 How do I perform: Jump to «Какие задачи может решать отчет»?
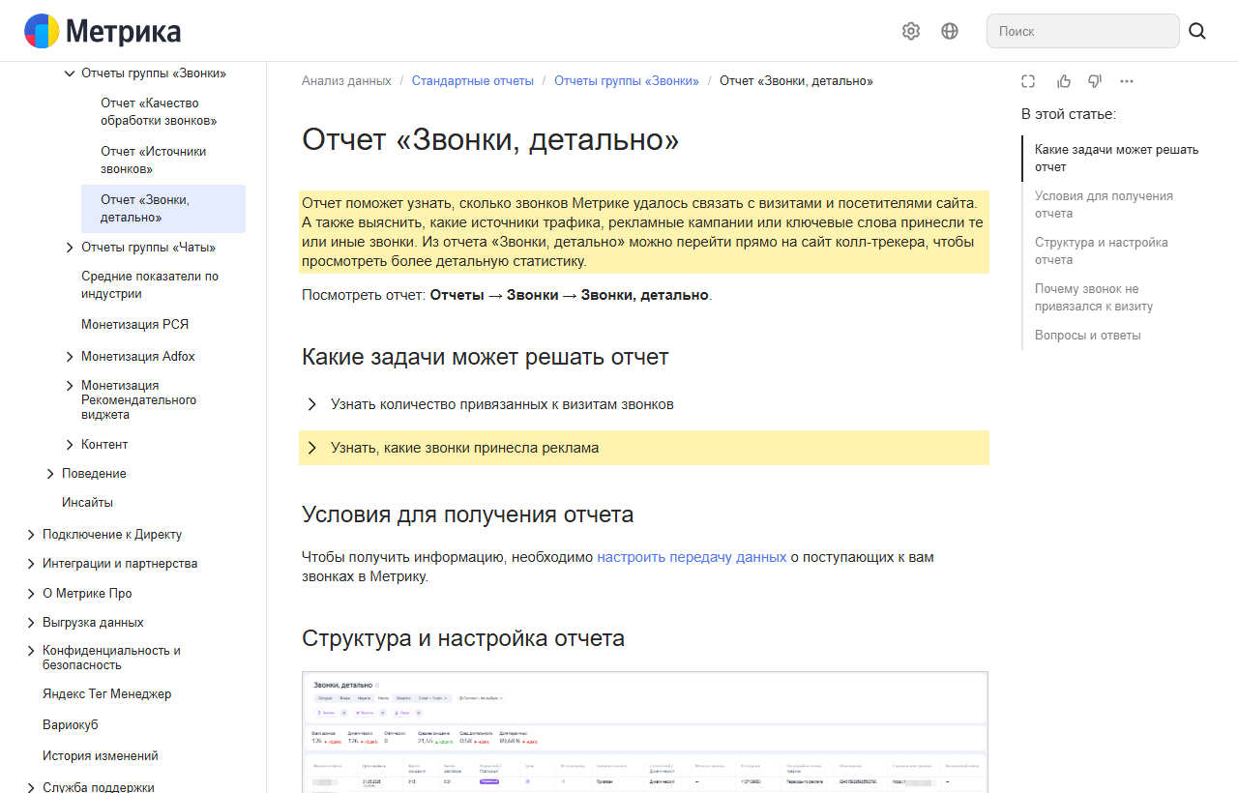[x=1116, y=159]
